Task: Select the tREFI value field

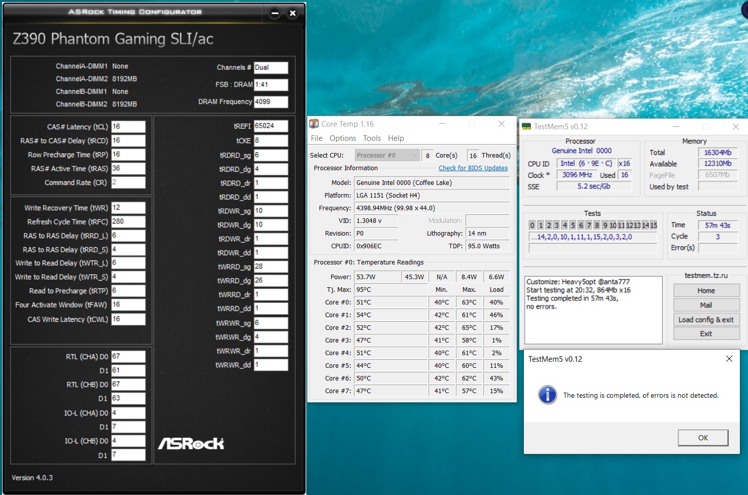Action: (x=271, y=126)
